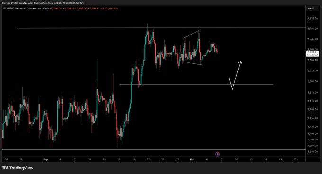The height and width of the screenshot is (174, 322).
Task: Click the 2,361.00 price axis label
Action: point(313,146)
